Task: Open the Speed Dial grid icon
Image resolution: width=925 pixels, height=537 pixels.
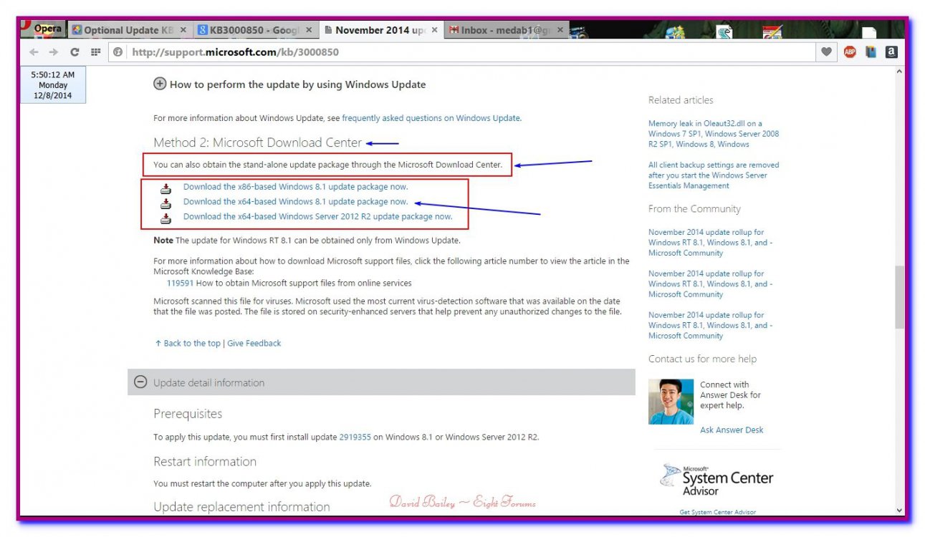Action: point(95,52)
